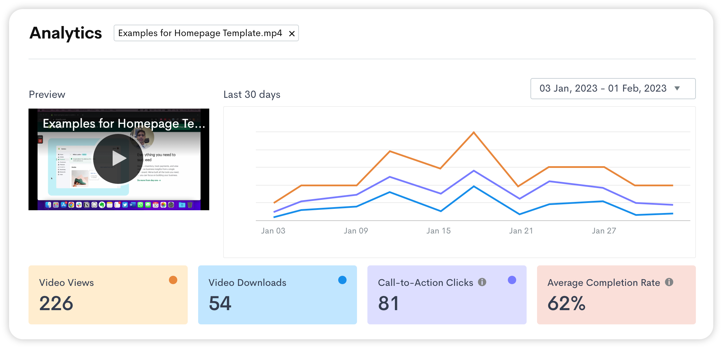Image resolution: width=723 pixels, height=349 pixels.
Task: Click the info icon beside Call-to-Action Clicks
Action: point(482,282)
